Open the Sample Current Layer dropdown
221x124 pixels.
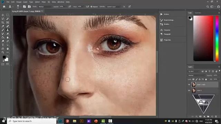[114, 7]
